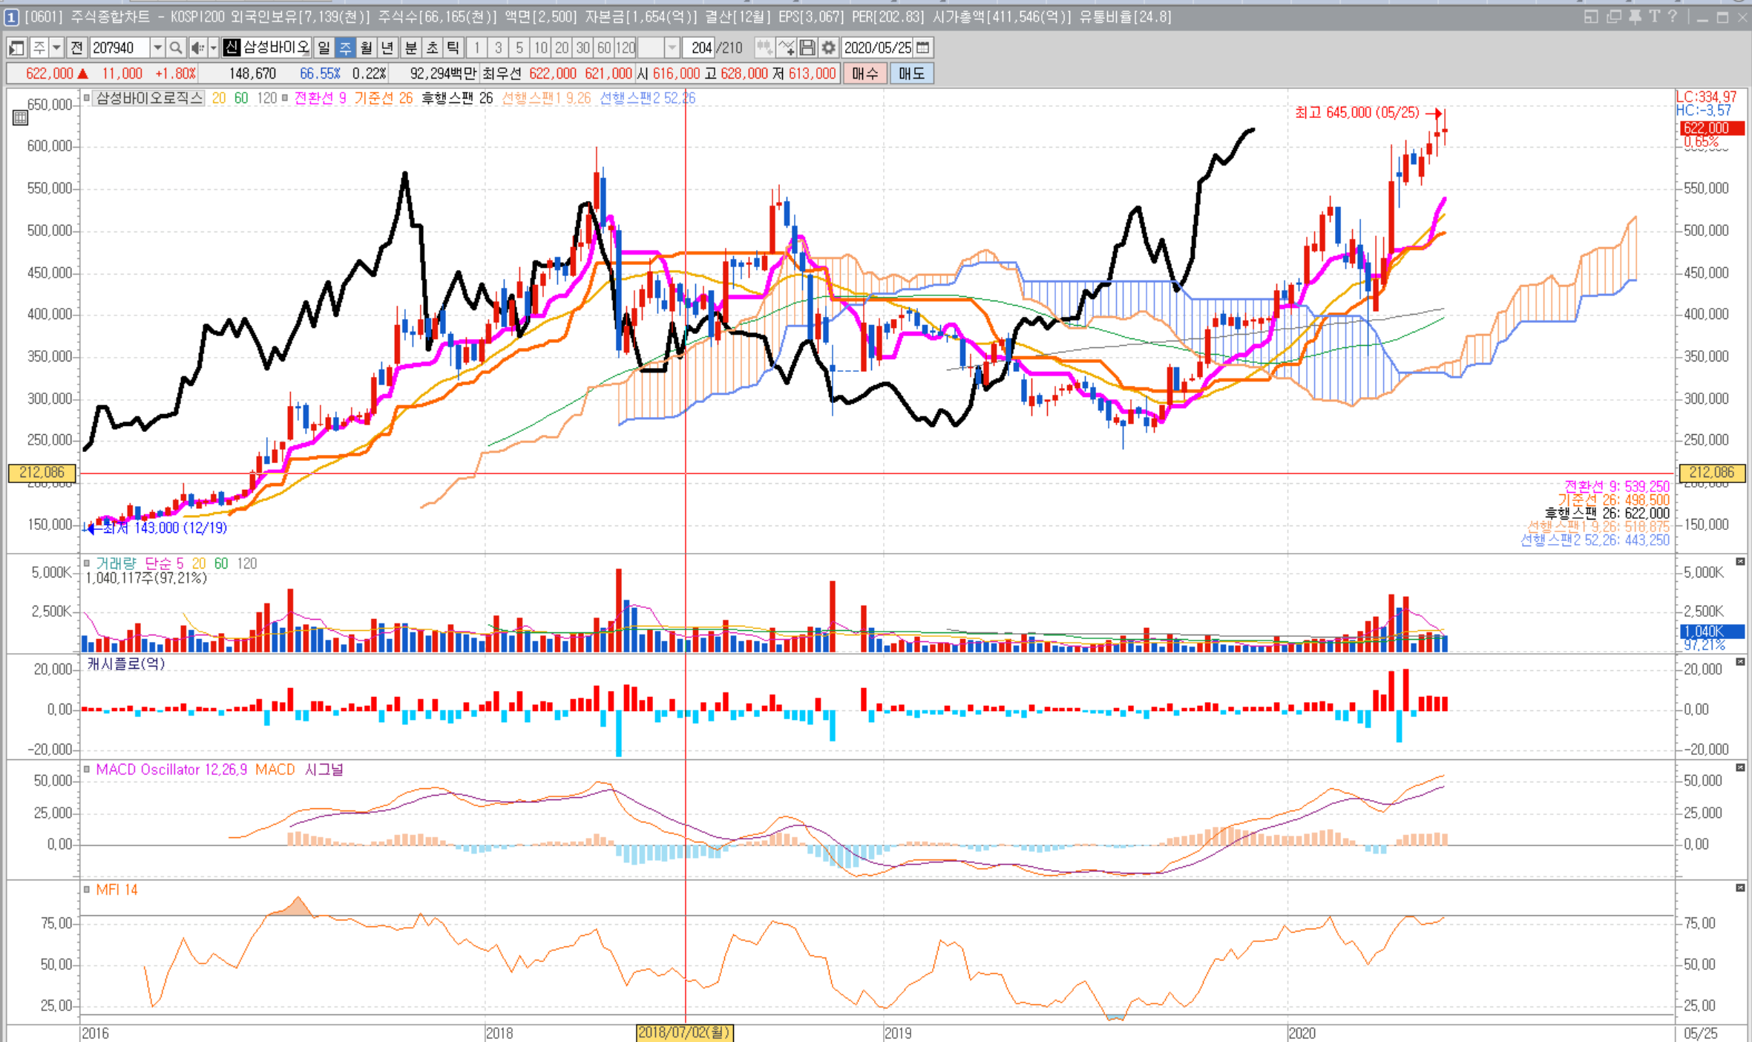1752x1042 pixels.
Task: Click the stock search magnifier icon
Action: [x=176, y=48]
